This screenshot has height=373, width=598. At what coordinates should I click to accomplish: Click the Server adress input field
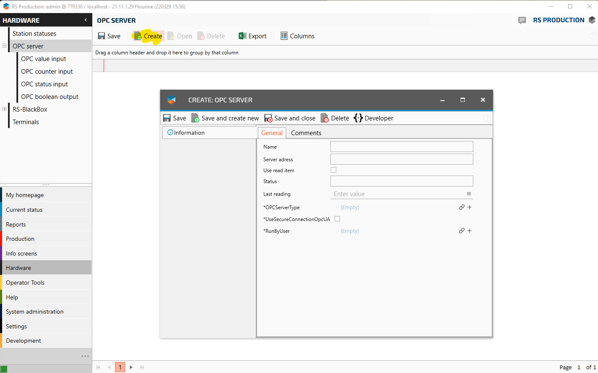tap(402, 159)
